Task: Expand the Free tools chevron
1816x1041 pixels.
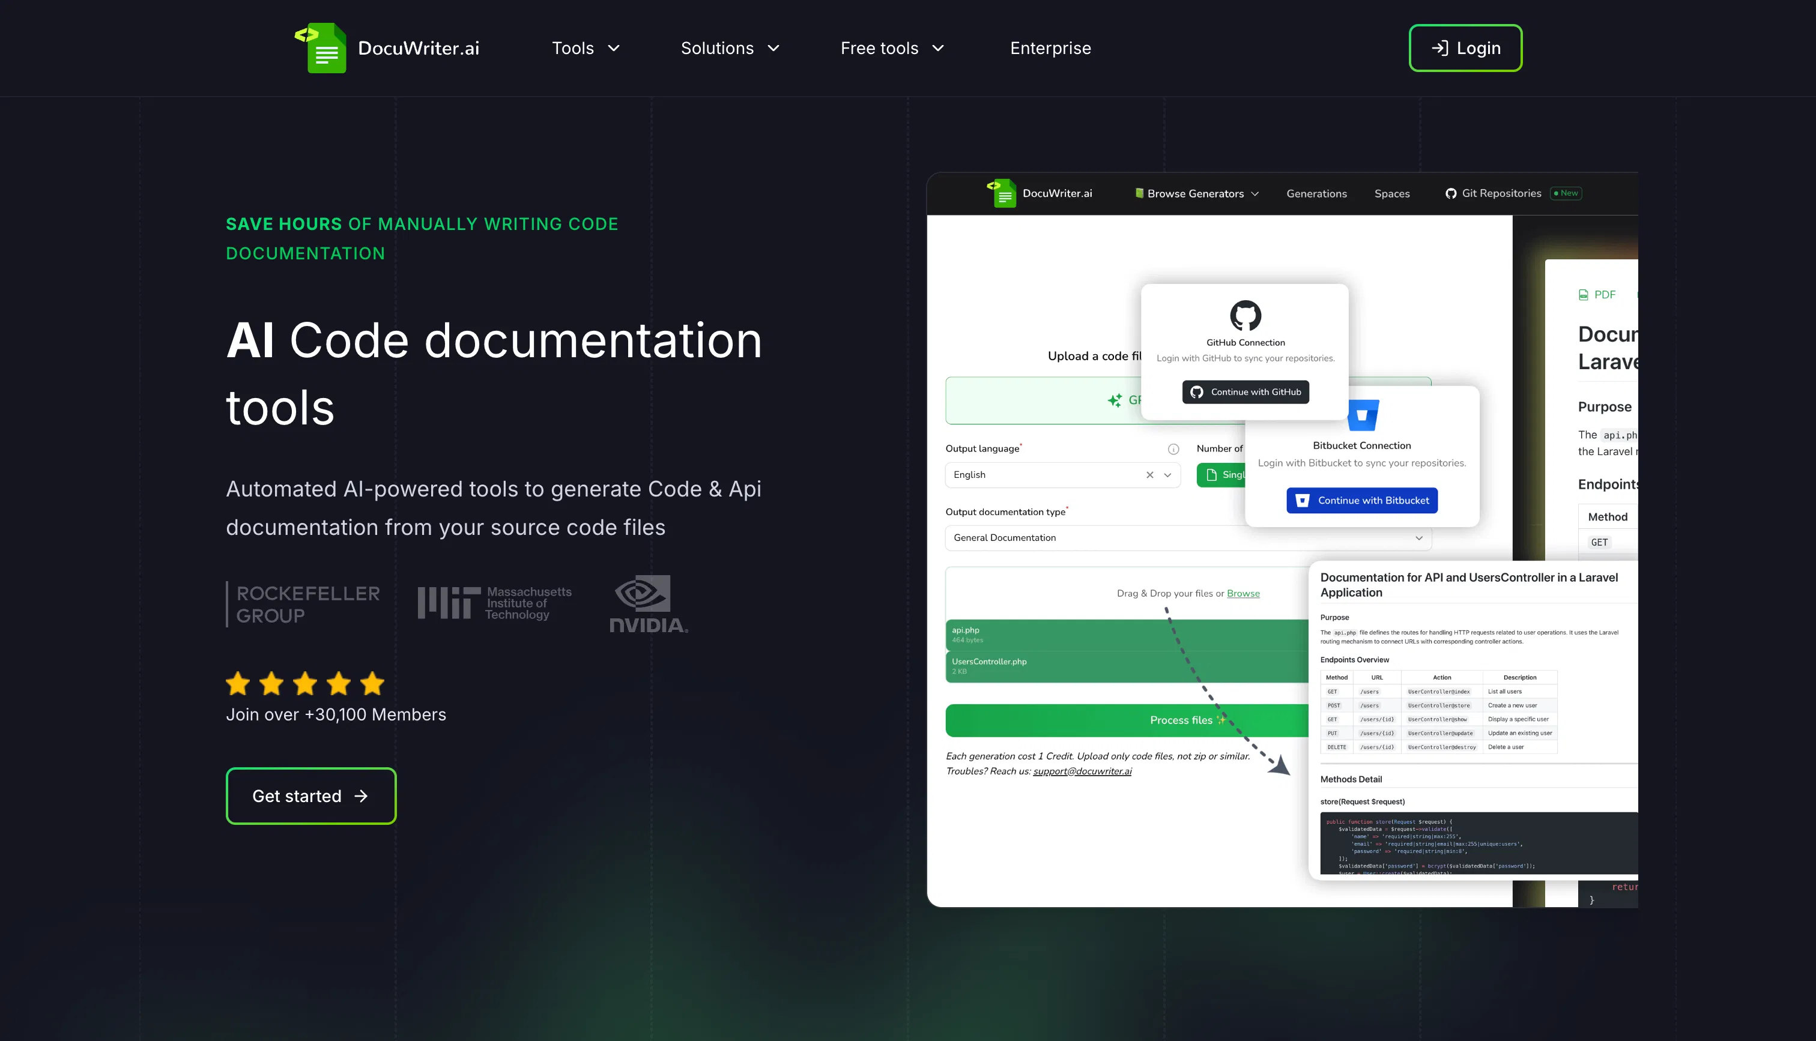Action: click(x=938, y=48)
